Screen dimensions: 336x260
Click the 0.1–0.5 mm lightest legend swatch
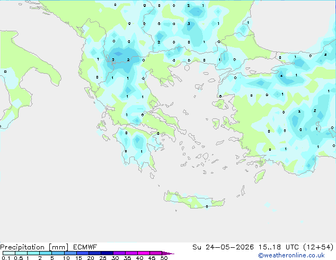(9, 253)
